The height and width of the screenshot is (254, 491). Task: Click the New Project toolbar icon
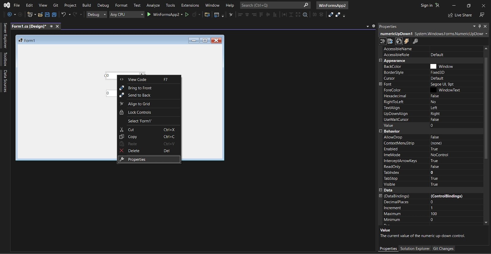[30, 14]
